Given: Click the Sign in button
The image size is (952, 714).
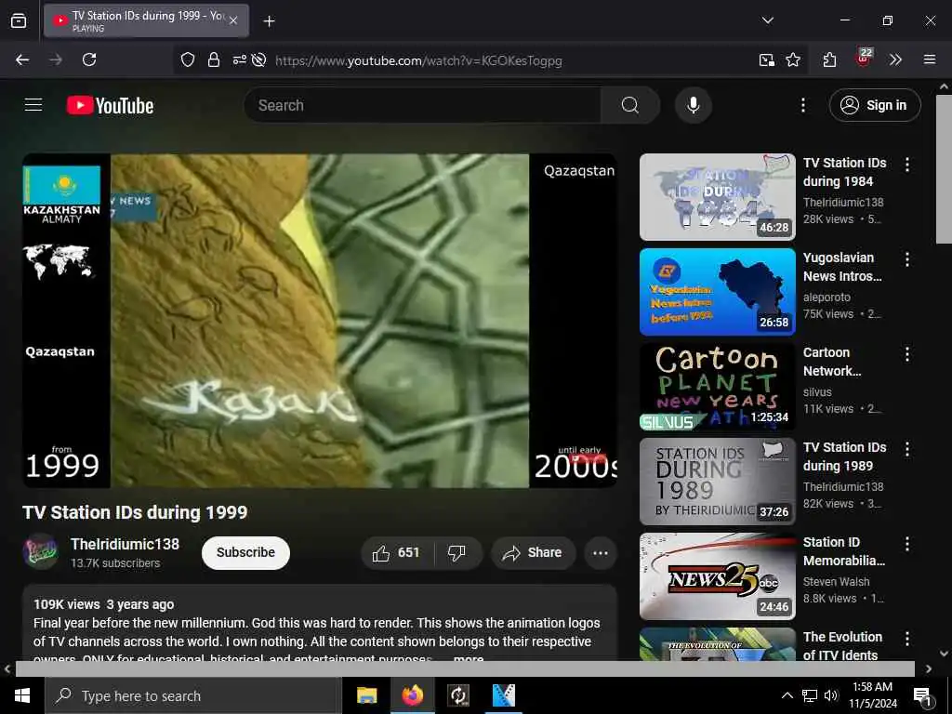Looking at the screenshot, I should pyautogui.click(x=875, y=106).
